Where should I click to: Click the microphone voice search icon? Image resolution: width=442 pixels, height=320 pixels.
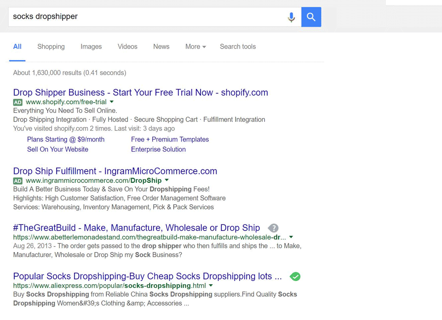tap(291, 17)
